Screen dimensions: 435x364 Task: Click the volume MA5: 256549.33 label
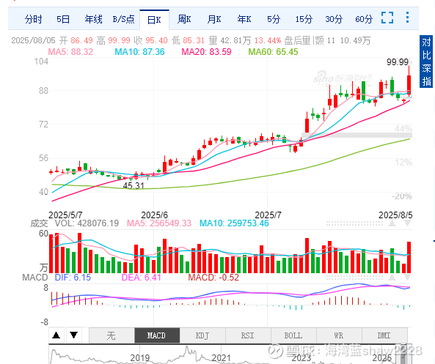coord(159,223)
